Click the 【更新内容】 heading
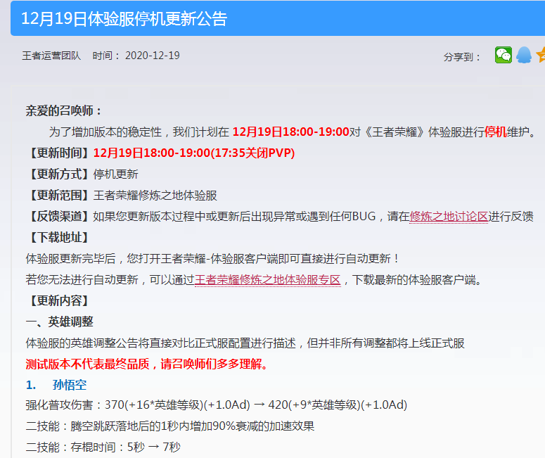 (60, 301)
